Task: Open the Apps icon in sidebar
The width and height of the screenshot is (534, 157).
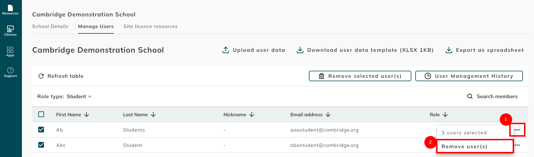Action: (x=10, y=51)
